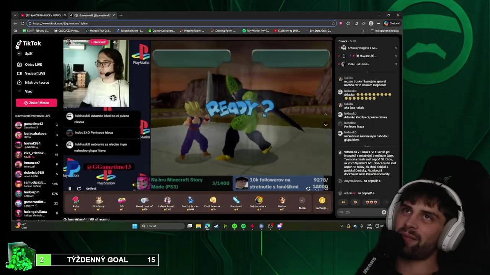Image resolution: width=490 pixels, height=275 pixels.
Task: Click the refresh stream icon
Action: (79, 189)
